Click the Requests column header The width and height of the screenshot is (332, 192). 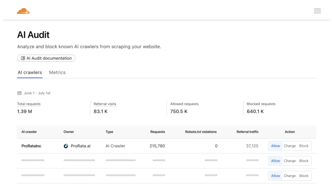click(x=157, y=132)
